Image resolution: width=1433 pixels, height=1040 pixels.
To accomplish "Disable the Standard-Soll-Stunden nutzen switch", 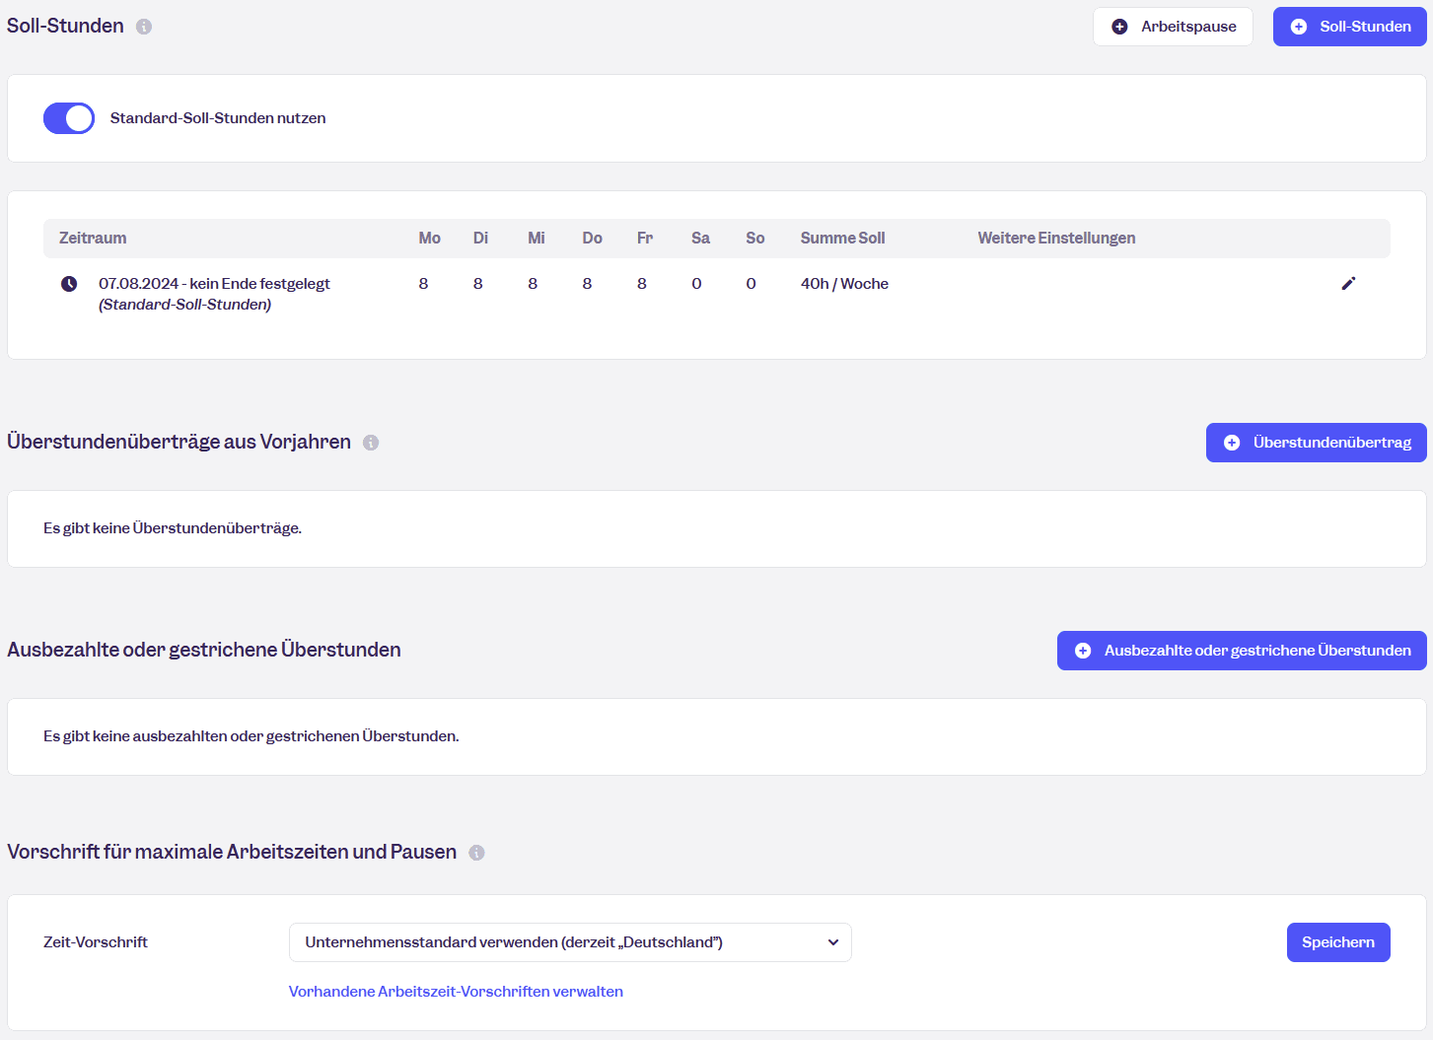I will [x=69, y=118].
